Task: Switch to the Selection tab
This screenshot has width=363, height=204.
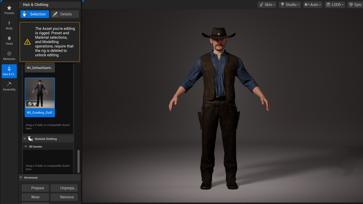Action: click(35, 14)
